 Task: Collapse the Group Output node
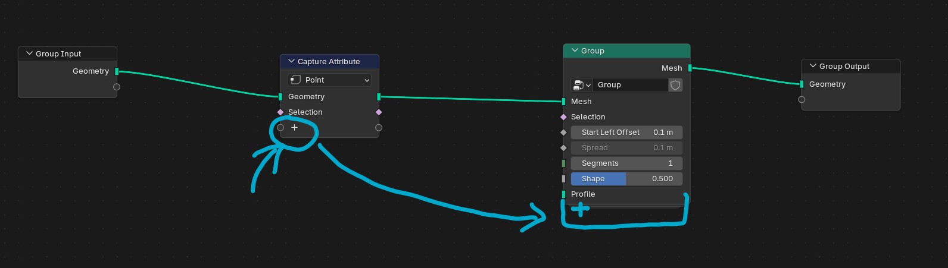pyautogui.click(x=813, y=66)
